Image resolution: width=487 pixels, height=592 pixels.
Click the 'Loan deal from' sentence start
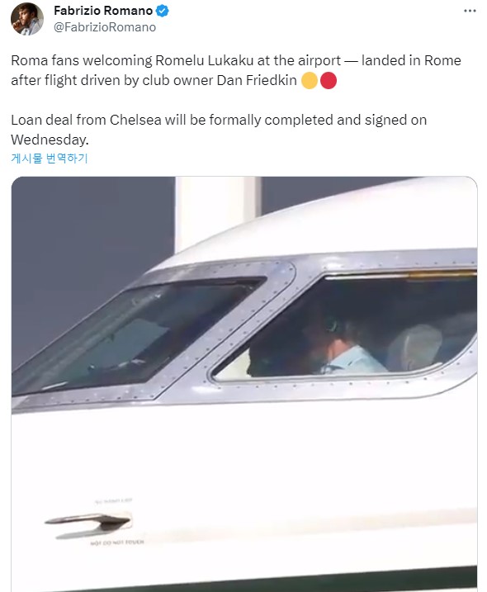(x=58, y=120)
